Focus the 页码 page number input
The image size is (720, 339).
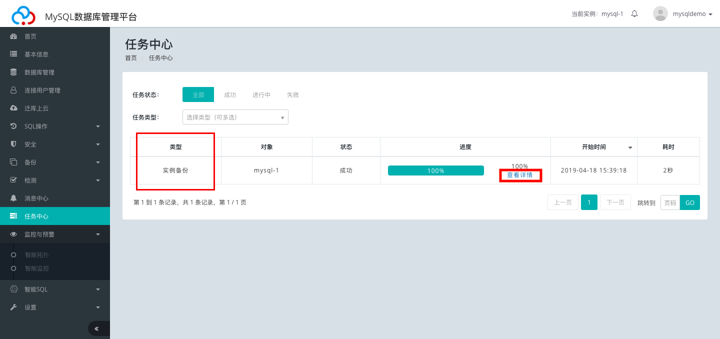670,202
